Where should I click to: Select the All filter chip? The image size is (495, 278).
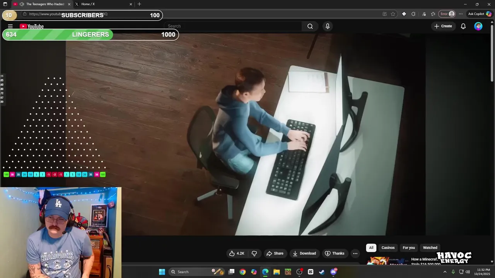(371, 248)
